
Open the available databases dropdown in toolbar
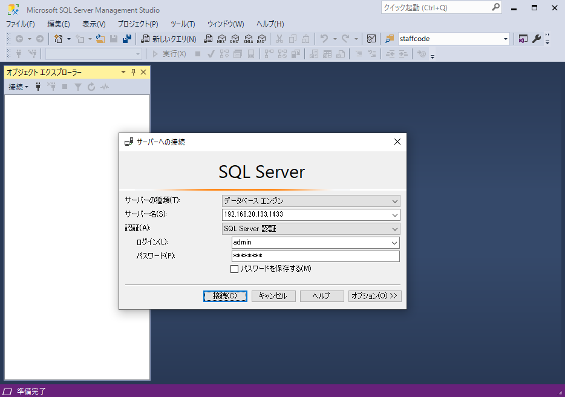pos(138,54)
